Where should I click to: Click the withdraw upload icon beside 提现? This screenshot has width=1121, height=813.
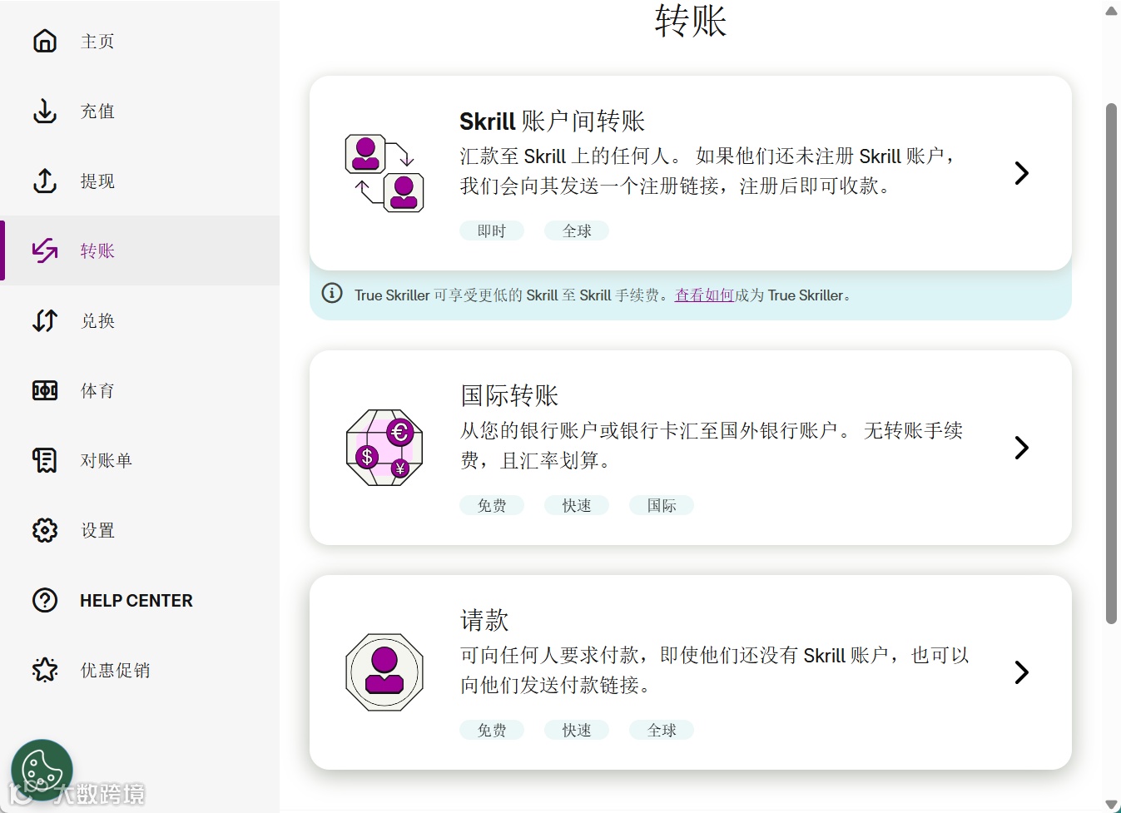(45, 181)
